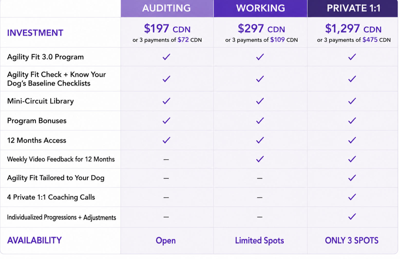Viewport: 400px width, 259px height.
Task: Click the ONLY 3 SPOTS text
Action: [352, 241]
